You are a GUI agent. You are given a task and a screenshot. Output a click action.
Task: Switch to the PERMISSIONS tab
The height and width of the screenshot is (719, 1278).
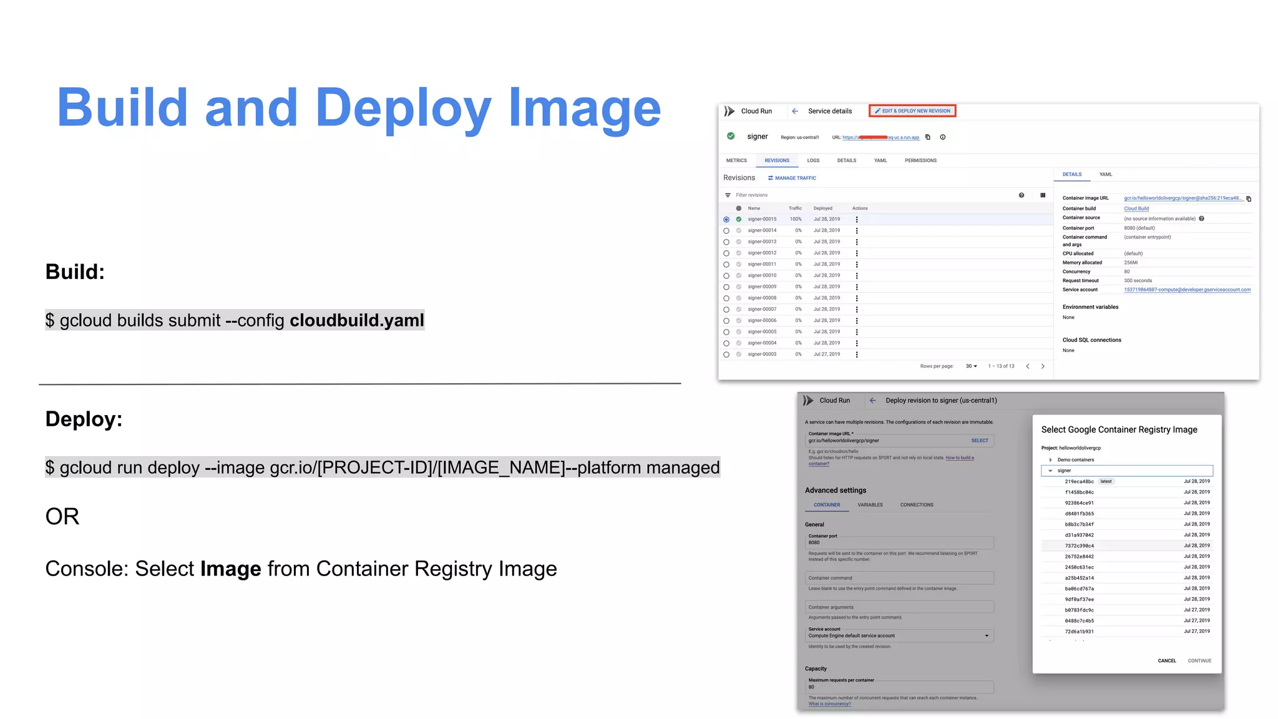[920, 160]
